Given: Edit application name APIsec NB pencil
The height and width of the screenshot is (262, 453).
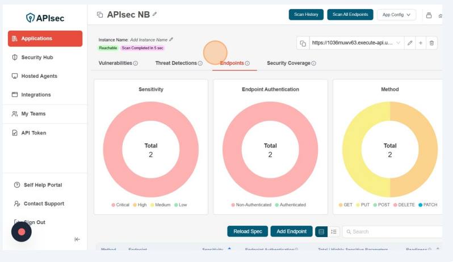Looking at the screenshot, I should click(x=155, y=14).
